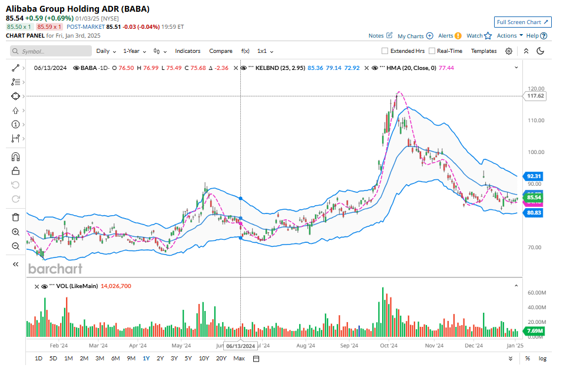The image size is (563, 378).
Task: Check the Real-Time checkbox
Action: 432,51
